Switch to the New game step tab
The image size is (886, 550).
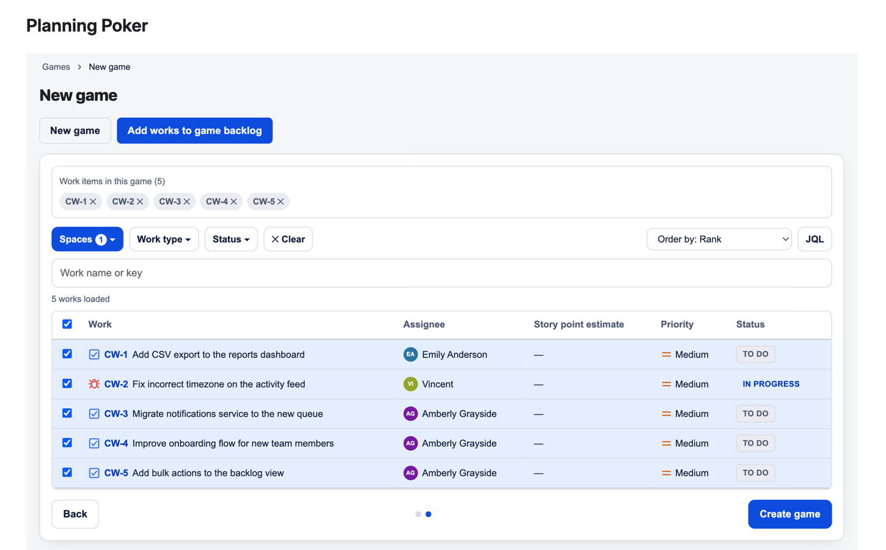[75, 131]
